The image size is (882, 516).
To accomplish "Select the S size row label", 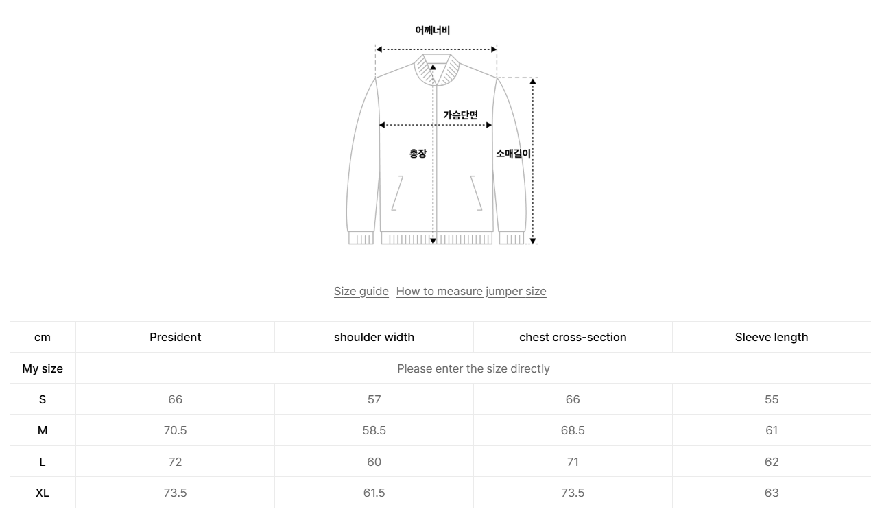I will coord(43,399).
